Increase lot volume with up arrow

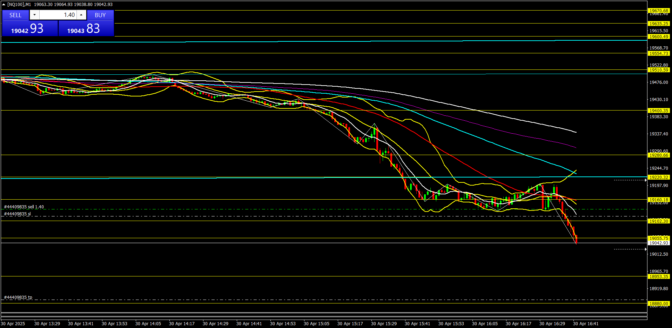click(x=81, y=15)
